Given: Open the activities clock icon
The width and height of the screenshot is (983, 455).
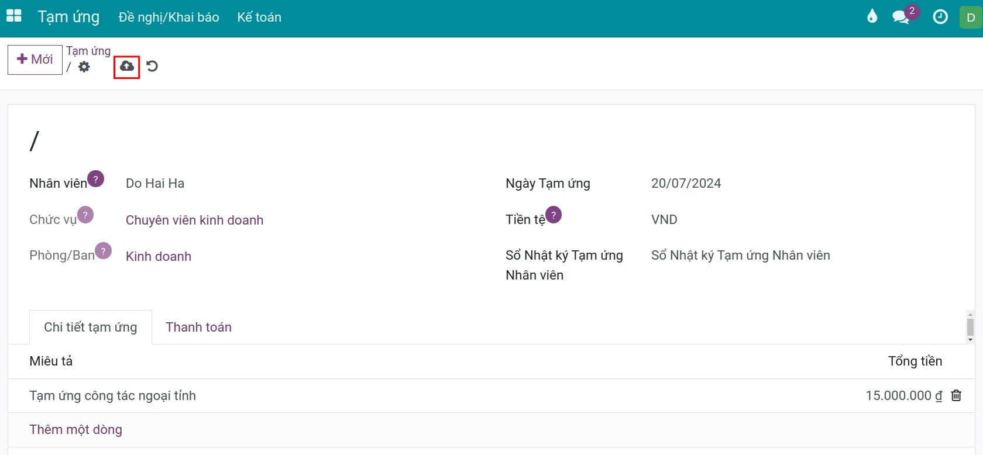Looking at the screenshot, I should (x=940, y=17).
